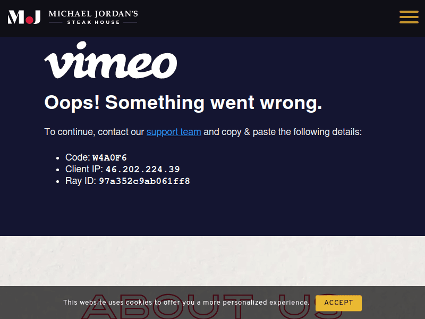Follow the support team link
The width and height of the screenshot is (425, 319).
click(174, 132)
